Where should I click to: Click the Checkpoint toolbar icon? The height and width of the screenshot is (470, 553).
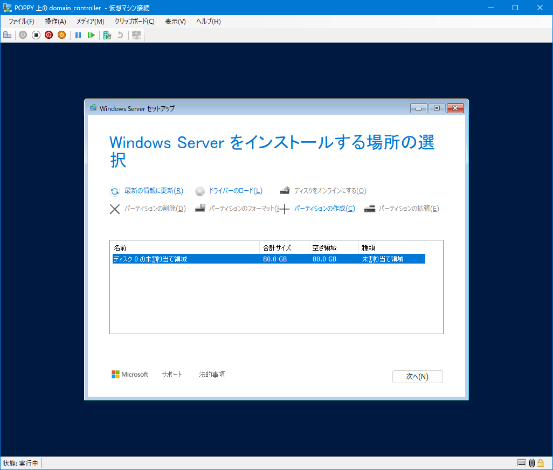107,35
